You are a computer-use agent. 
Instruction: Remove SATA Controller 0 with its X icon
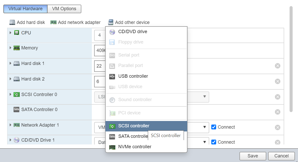pos(278,112)
